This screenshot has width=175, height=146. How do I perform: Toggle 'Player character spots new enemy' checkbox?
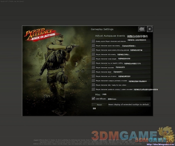[x=93, y=45]
